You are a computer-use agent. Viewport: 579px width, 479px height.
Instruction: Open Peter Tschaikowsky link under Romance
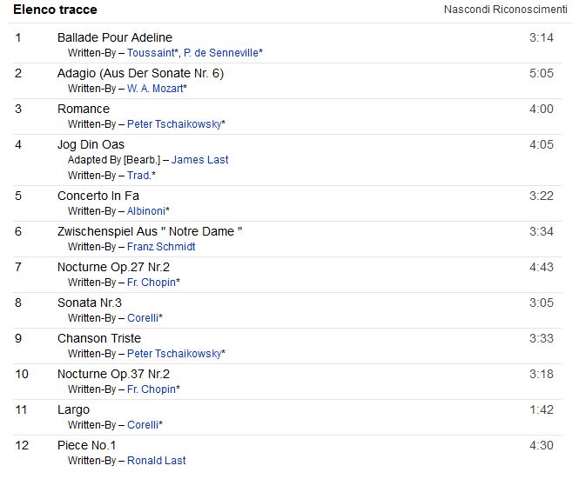tap(173, 123)
